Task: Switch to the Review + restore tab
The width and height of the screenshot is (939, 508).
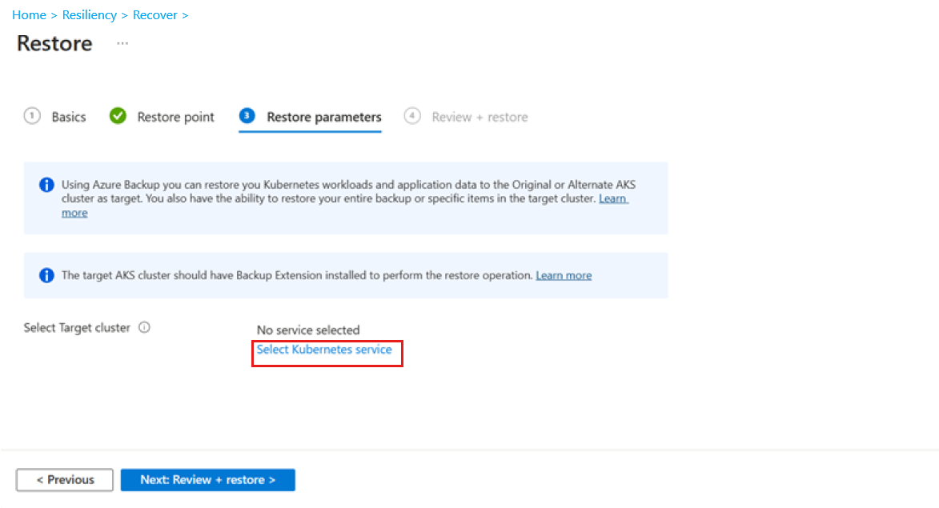Action: tap(479, 116)
